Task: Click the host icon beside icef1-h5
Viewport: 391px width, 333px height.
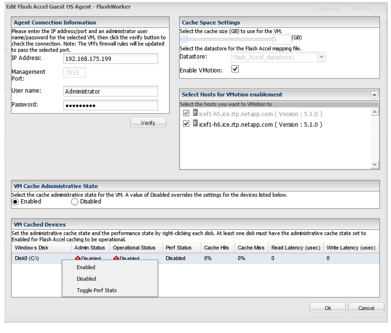Action: tap(195, 113)
